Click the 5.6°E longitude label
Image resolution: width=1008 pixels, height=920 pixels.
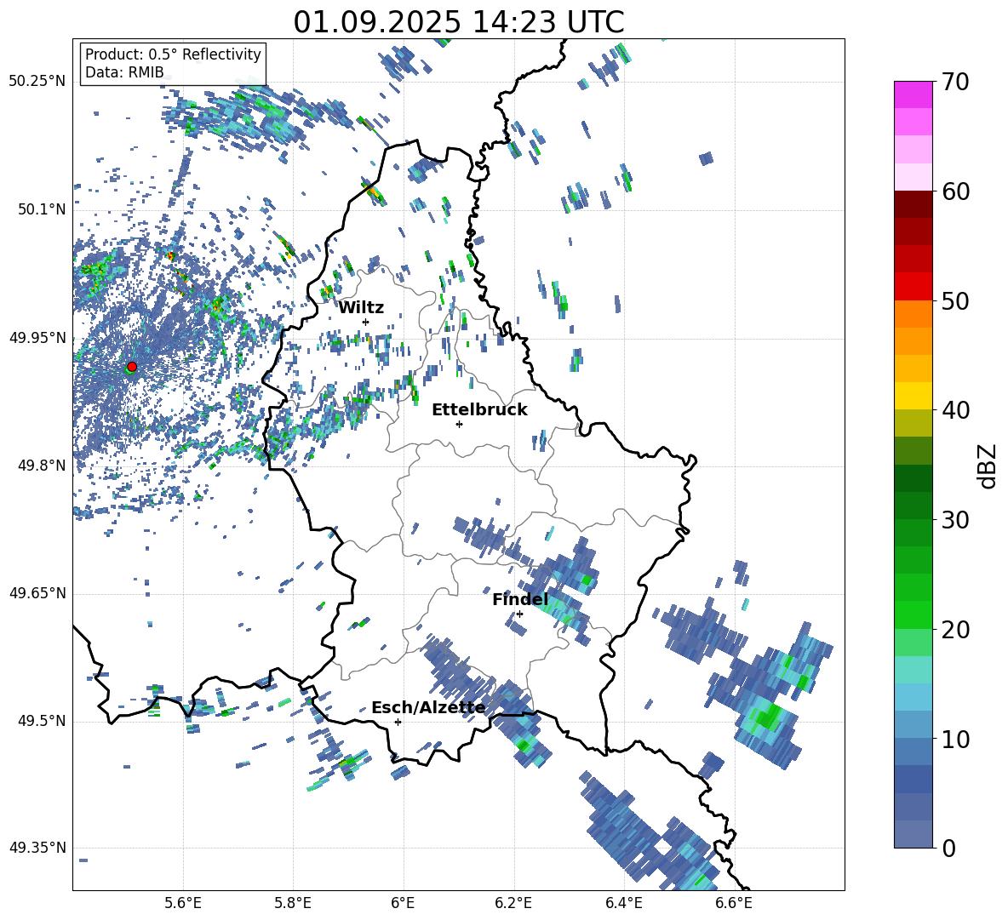click(x=183, y=904)
